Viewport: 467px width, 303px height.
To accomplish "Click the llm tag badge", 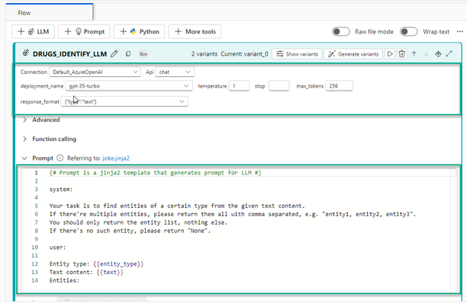I will click(x=143, y=54).
